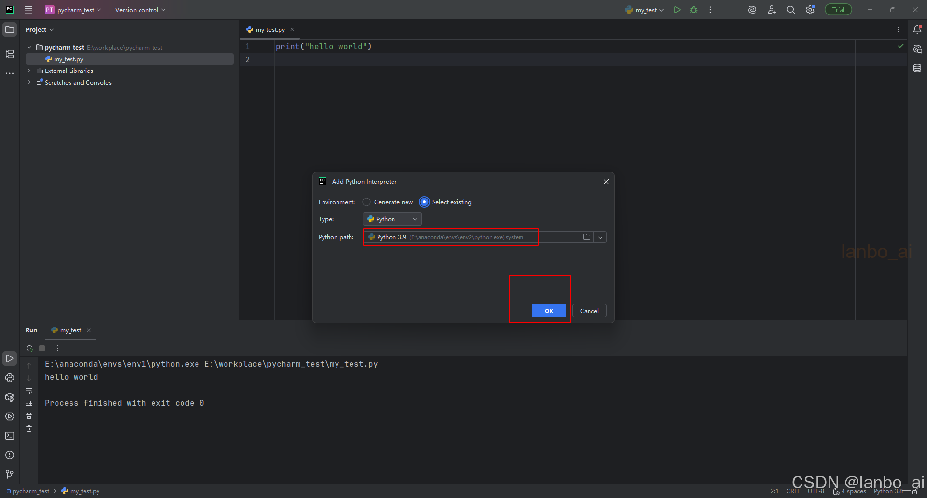Screen dimensions: 927x498
Task: Run the my_test configuration
Action: click(677, 10)
